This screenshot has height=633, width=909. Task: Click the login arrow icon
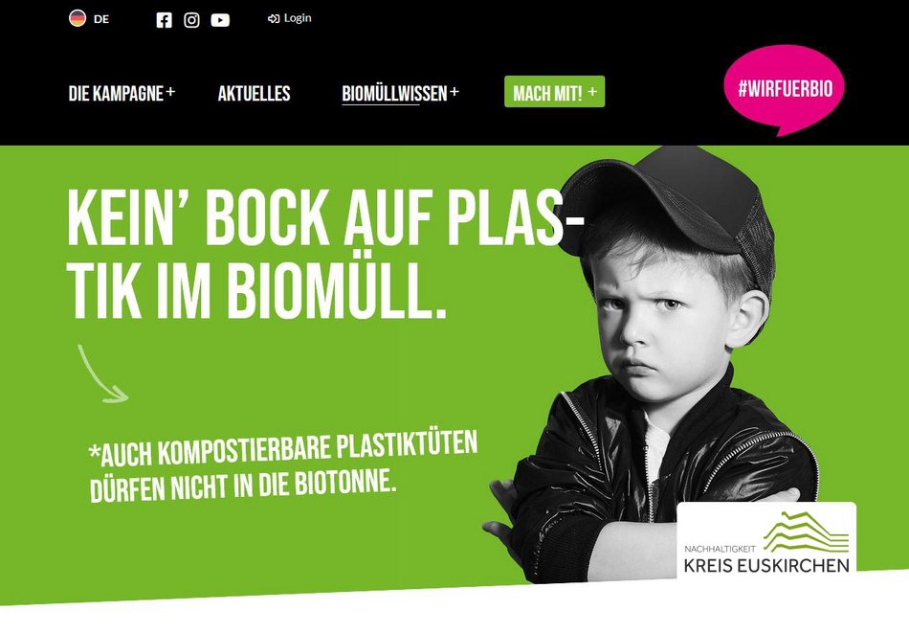(x=273, y=18)
